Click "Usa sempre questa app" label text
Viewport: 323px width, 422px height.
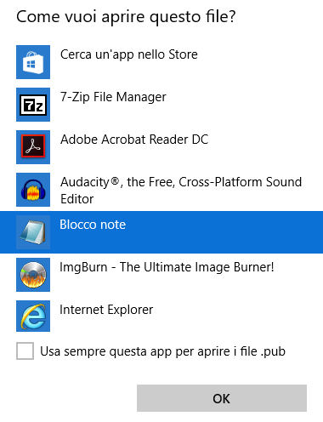pos(162,351)
